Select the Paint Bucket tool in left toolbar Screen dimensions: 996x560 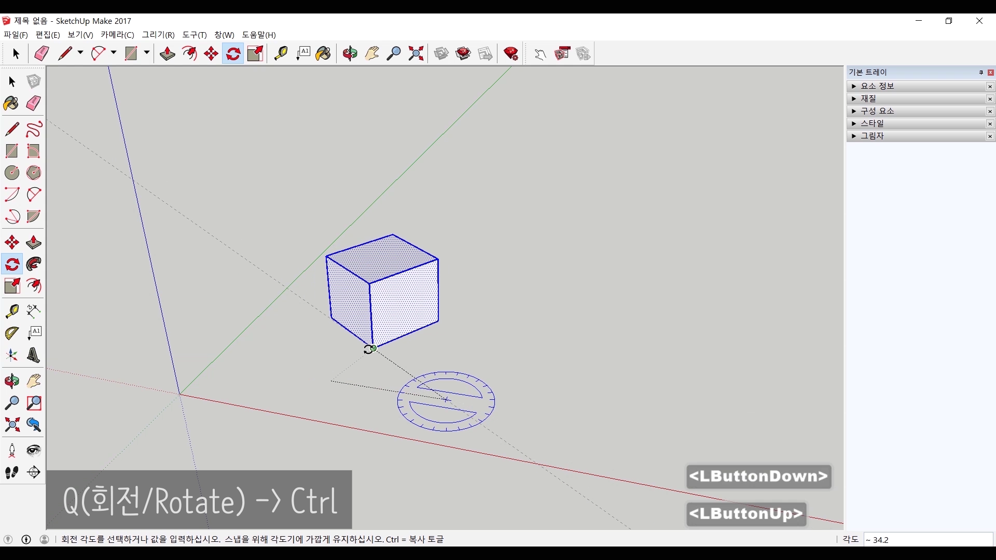coord(11,103)
